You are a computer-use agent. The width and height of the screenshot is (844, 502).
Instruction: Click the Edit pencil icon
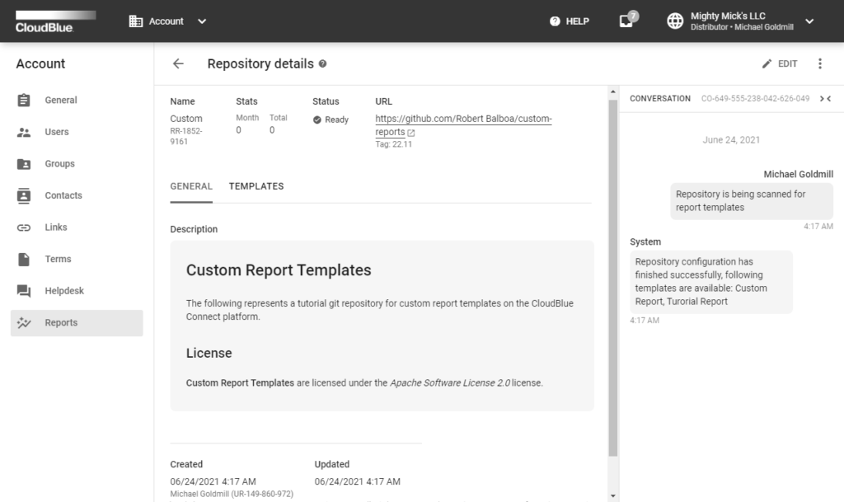767,63
